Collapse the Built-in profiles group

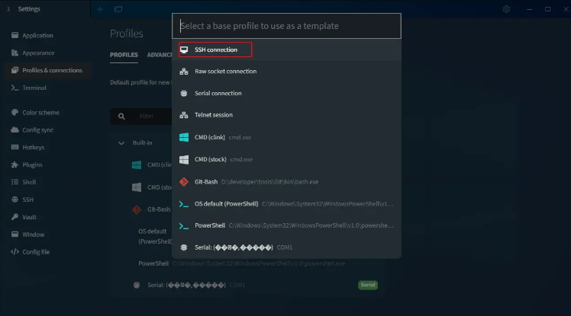121,143
